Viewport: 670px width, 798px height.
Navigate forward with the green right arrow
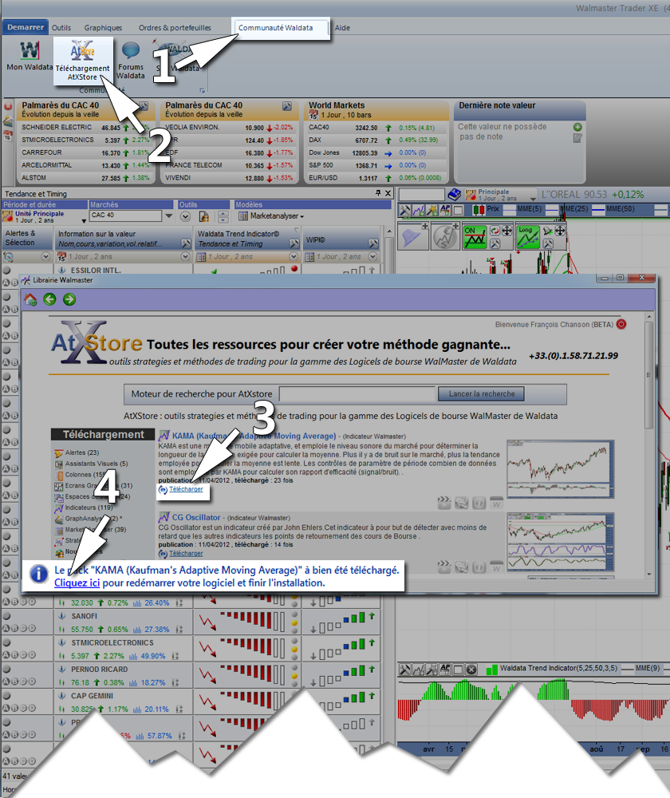(x=69, y=300)
